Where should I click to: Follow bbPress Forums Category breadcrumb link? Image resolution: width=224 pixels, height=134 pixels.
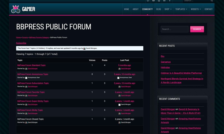click(39, 37)
